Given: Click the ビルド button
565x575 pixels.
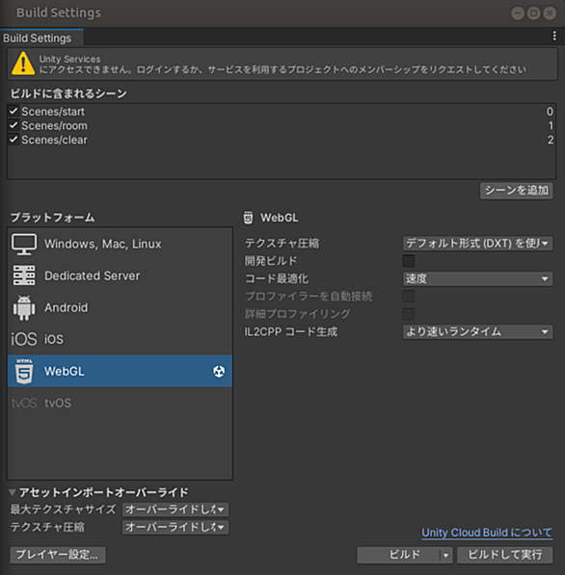Looking at the screenshot, I should click(x=399, y=555).
